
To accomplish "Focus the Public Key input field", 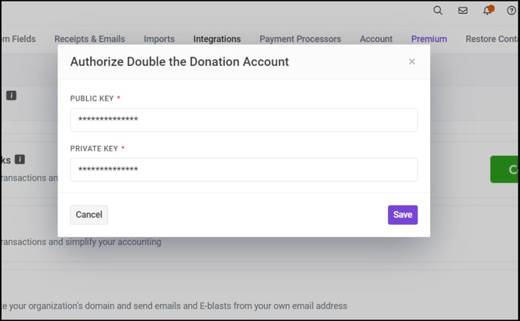I will [244, 120].
